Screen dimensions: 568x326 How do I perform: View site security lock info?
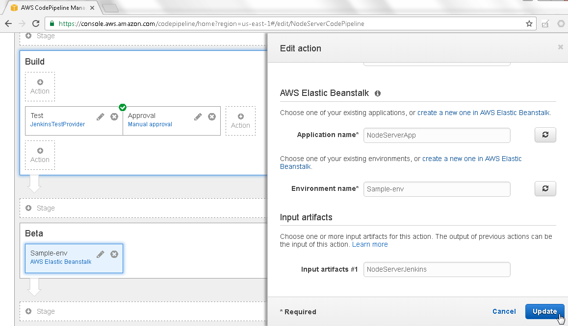52,23
